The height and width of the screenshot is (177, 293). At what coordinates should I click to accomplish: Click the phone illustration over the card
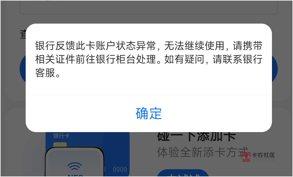click(74, 161)
